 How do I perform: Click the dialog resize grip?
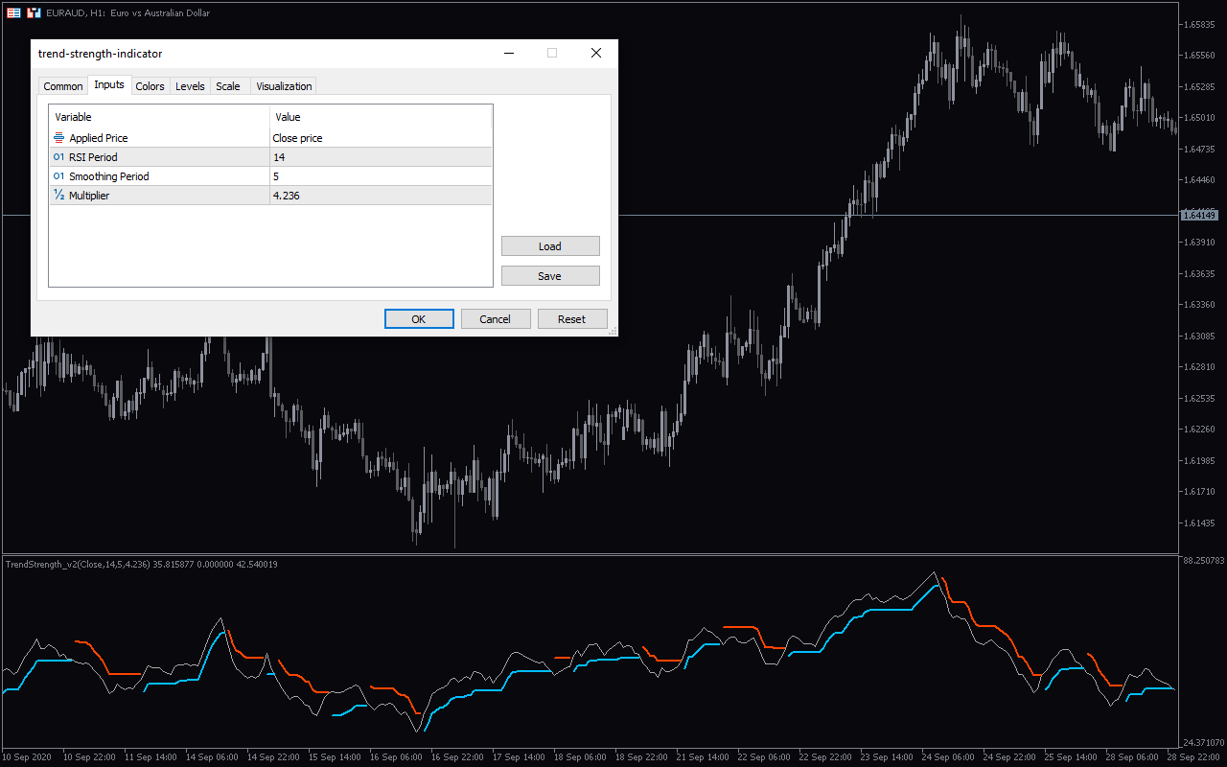click(x=613, y=332)
